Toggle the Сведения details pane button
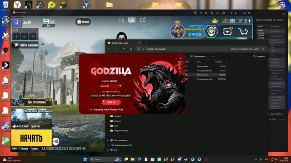The height and width of the screenshot is (163, 291). tap(259, 56)
